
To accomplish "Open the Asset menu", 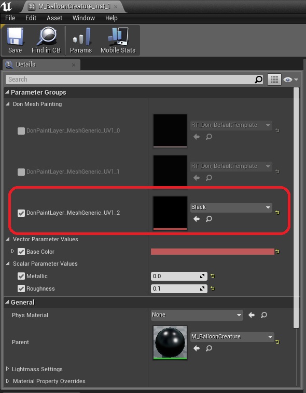I will pyautogui.click(x=54, y=18).
